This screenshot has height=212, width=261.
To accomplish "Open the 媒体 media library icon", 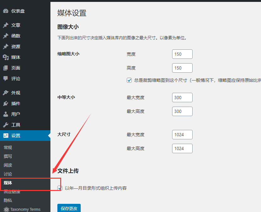I will 6,57.
